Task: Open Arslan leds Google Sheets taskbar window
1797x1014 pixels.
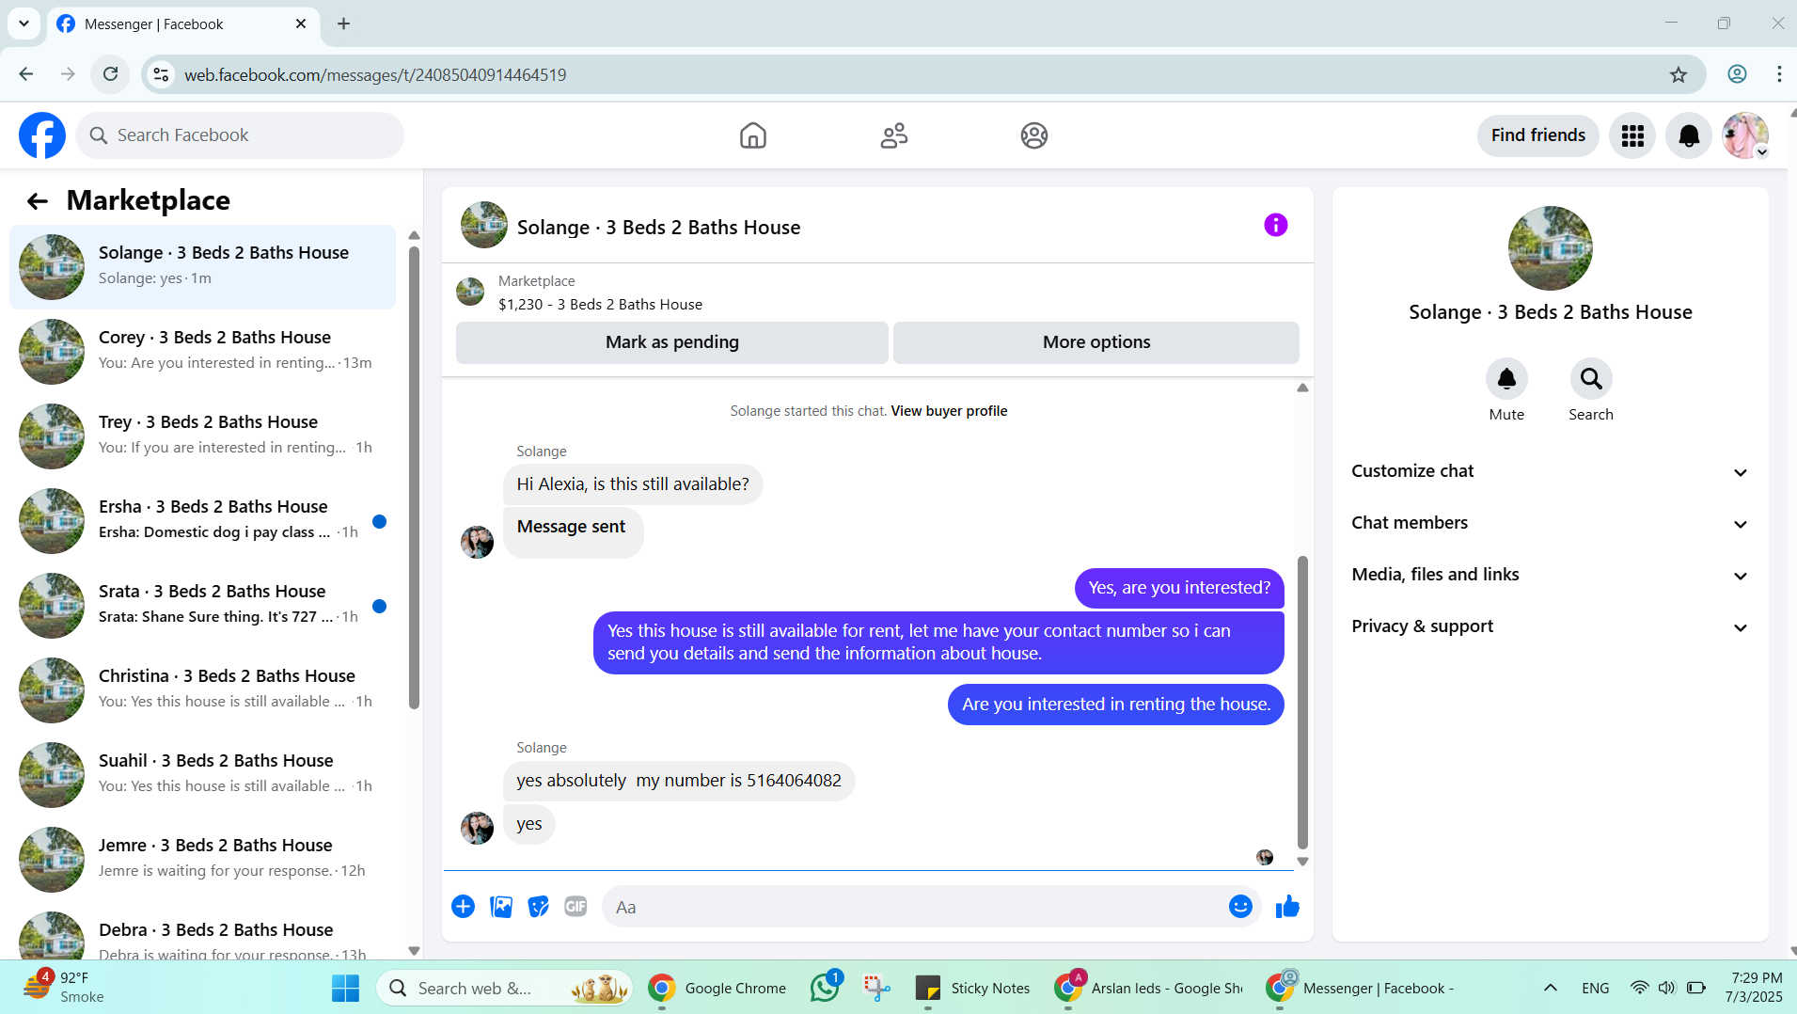Action: (x=1149, y=988)
